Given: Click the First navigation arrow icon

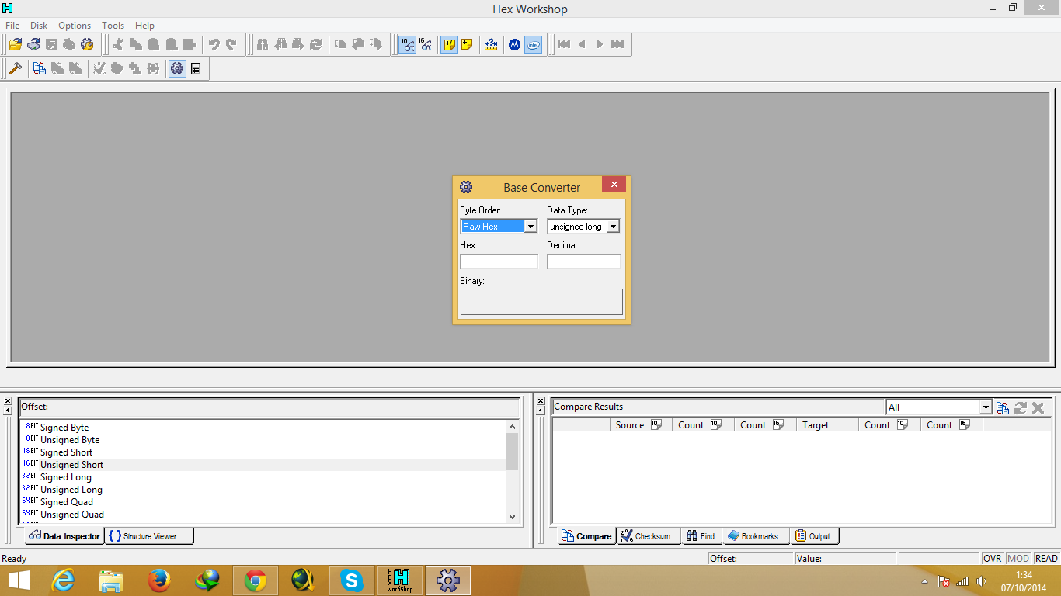Looking at the screenshot, I should [564, 44].
